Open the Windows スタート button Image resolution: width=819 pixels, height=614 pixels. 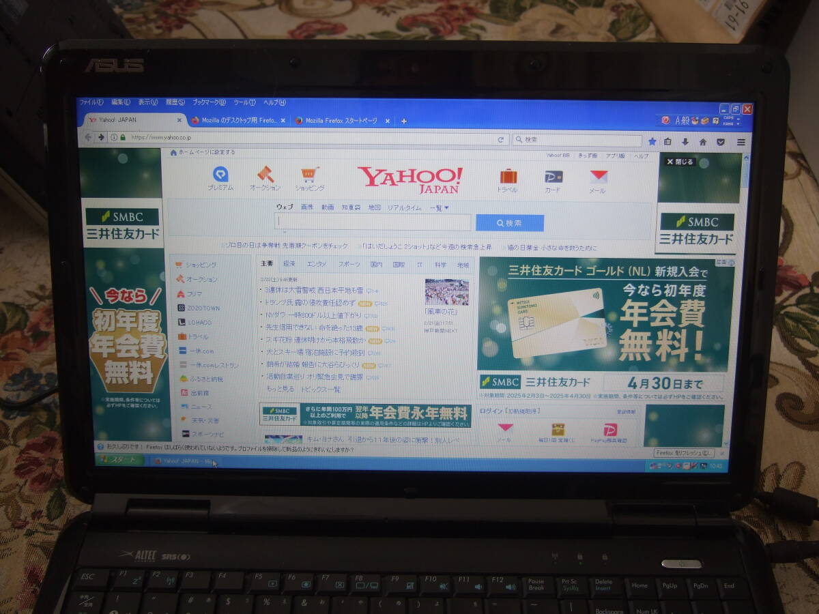(119, 460)
